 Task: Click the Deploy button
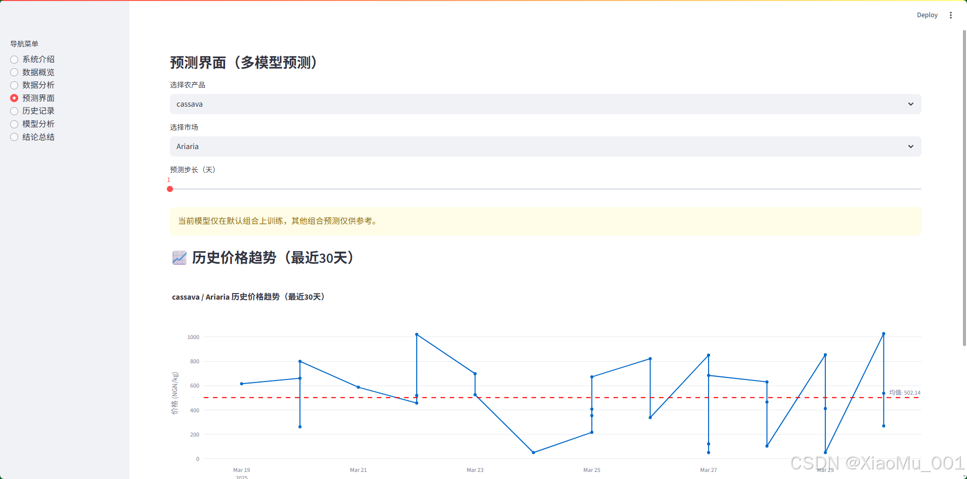pyautogui.click(x=927, y=15)
